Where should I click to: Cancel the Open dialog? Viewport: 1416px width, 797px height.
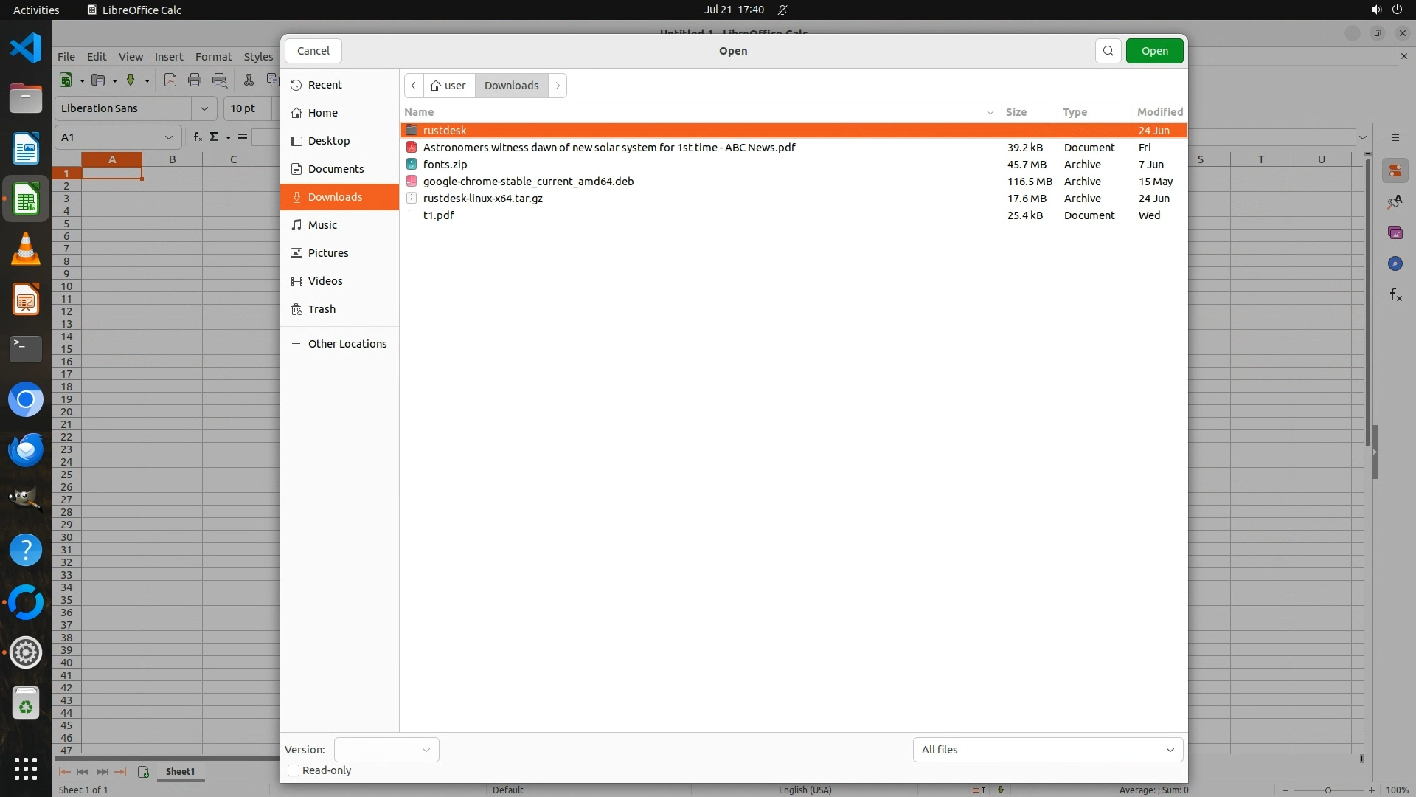click(x=313, y=51)
